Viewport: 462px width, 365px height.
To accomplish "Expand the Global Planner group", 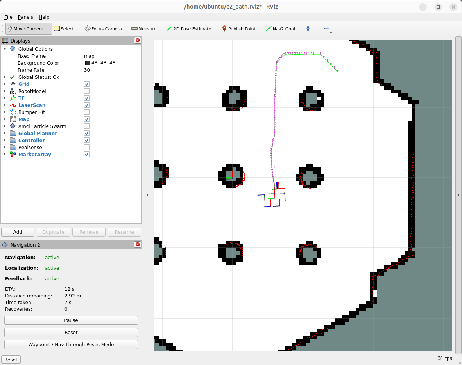I will (5, 134).
